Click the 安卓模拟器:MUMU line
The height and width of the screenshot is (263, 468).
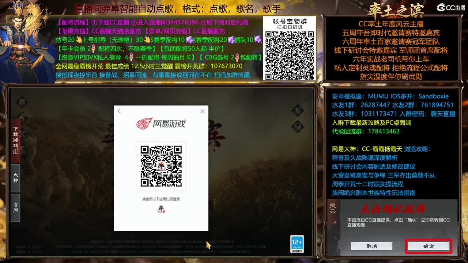tap(390, 96)
